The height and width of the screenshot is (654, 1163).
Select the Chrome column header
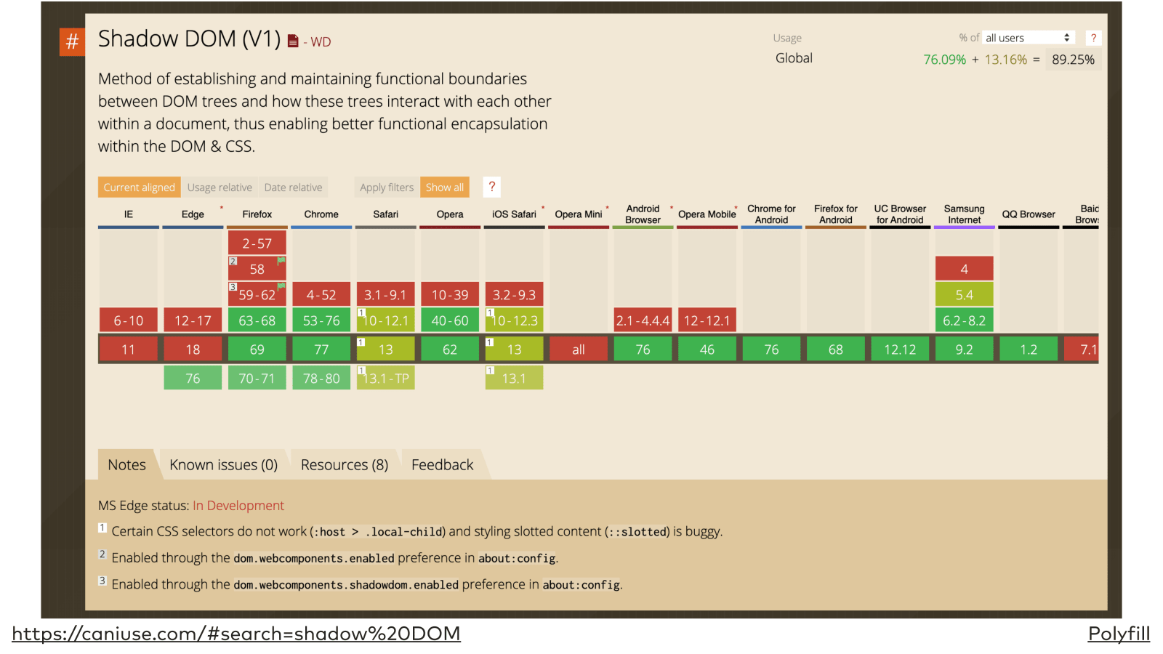pos(321,214)
